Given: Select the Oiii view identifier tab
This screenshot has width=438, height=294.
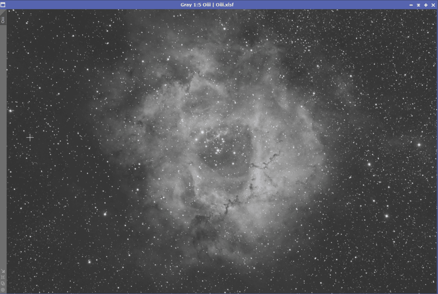Looking at the screenshot, I should coord(3,18).
